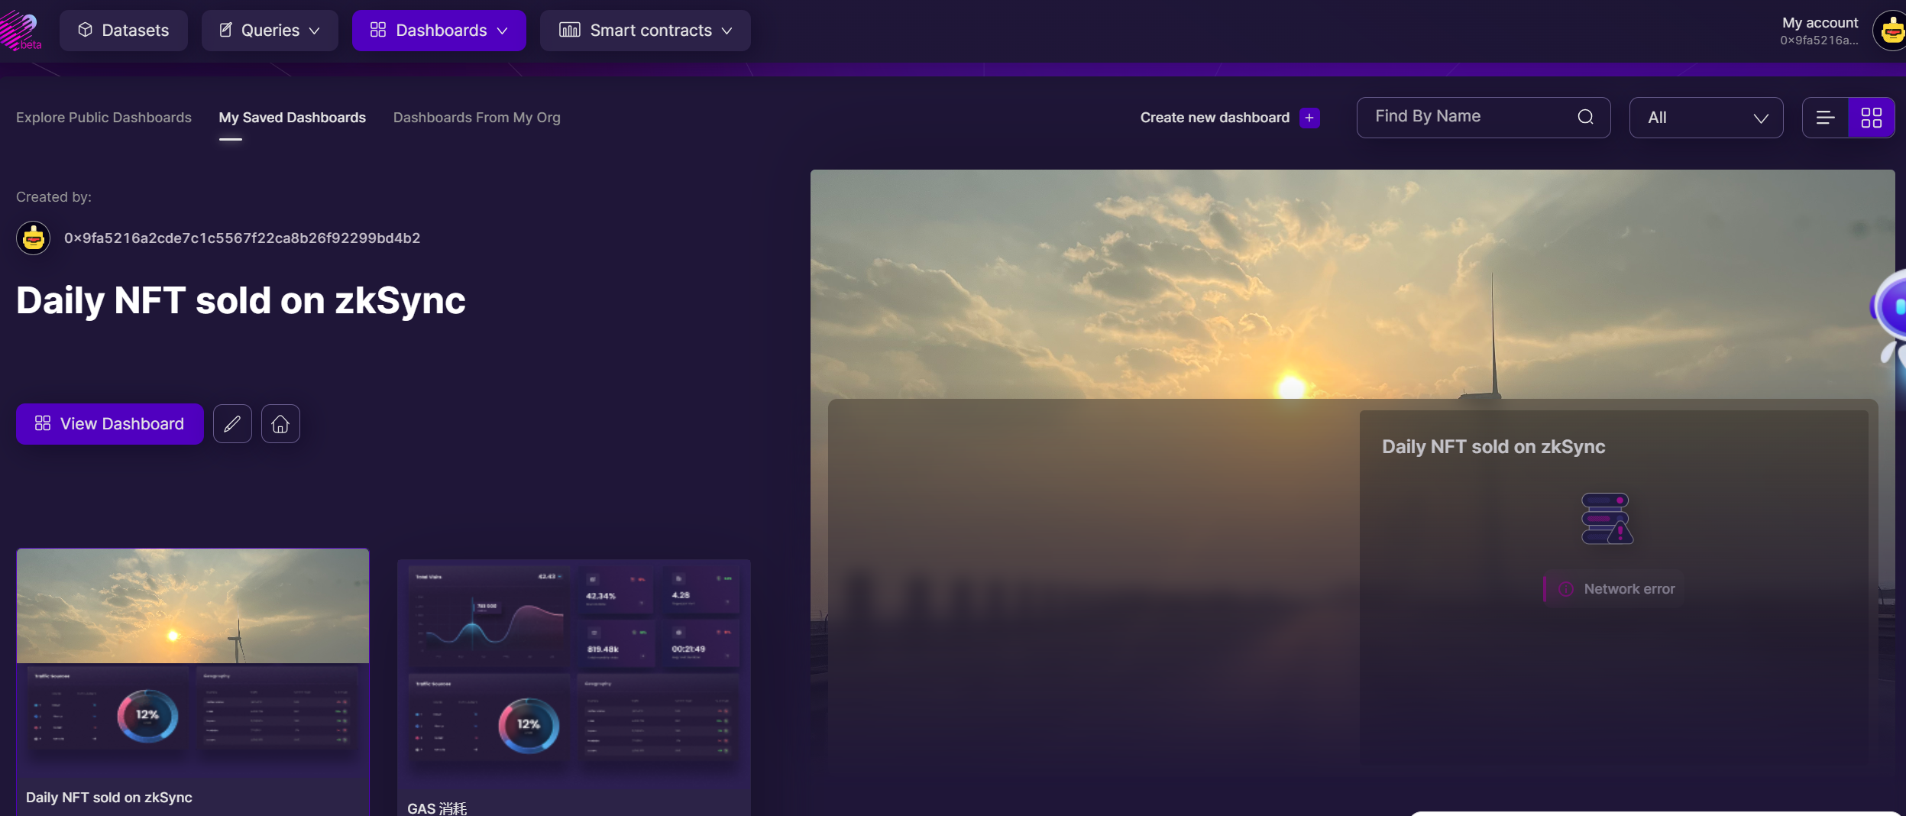
Task: Open My account profile avatar
Action: coord(1890,31)
